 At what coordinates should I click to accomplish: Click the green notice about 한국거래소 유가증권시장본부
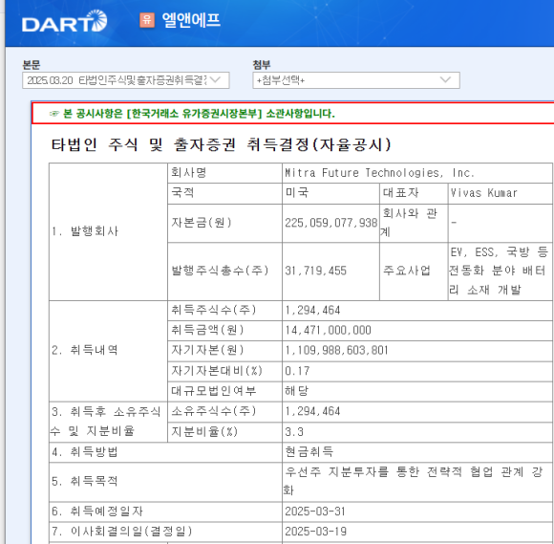click(x=199, y=114)
